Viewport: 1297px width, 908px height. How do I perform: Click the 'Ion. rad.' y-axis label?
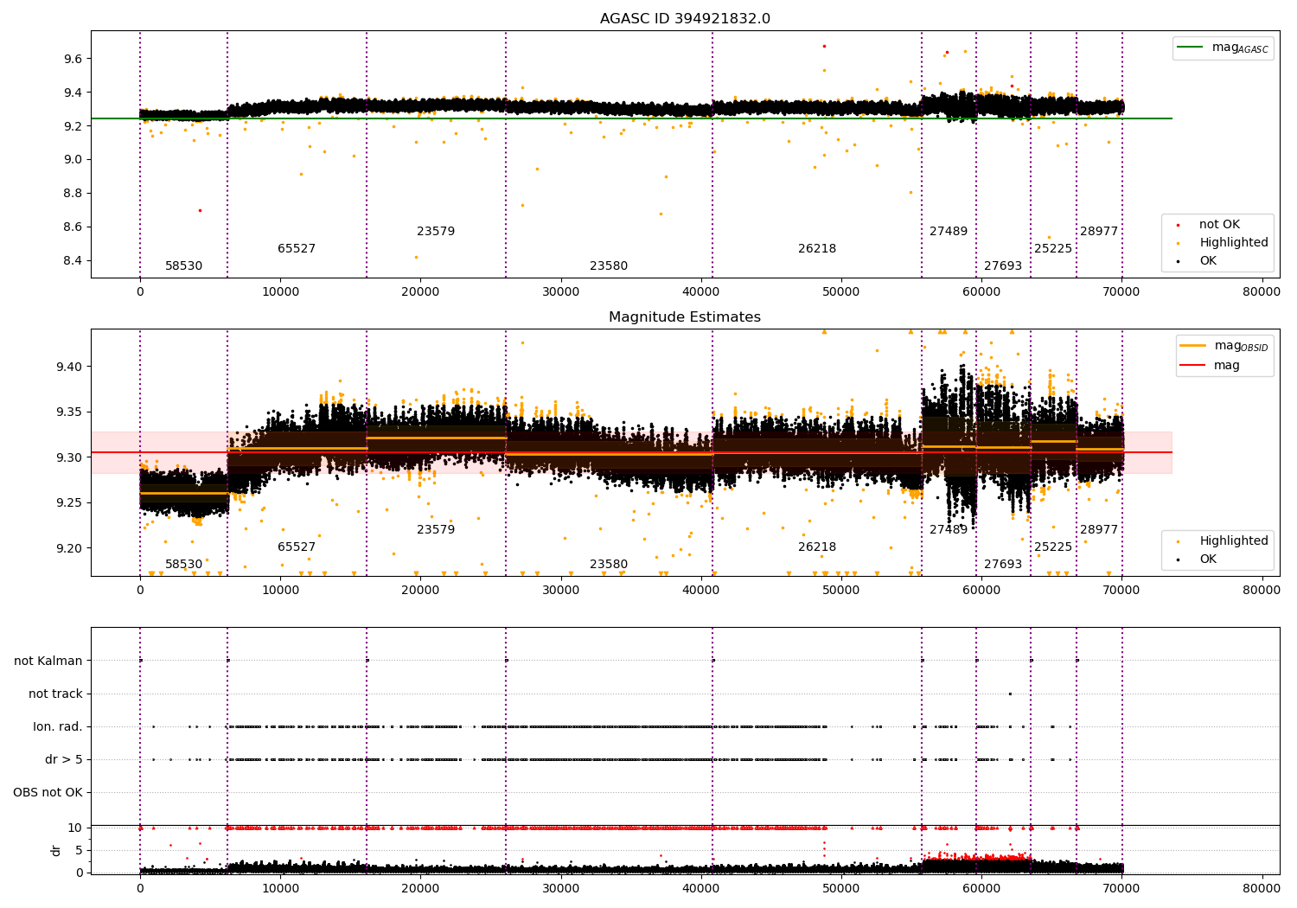coord(58,727)
